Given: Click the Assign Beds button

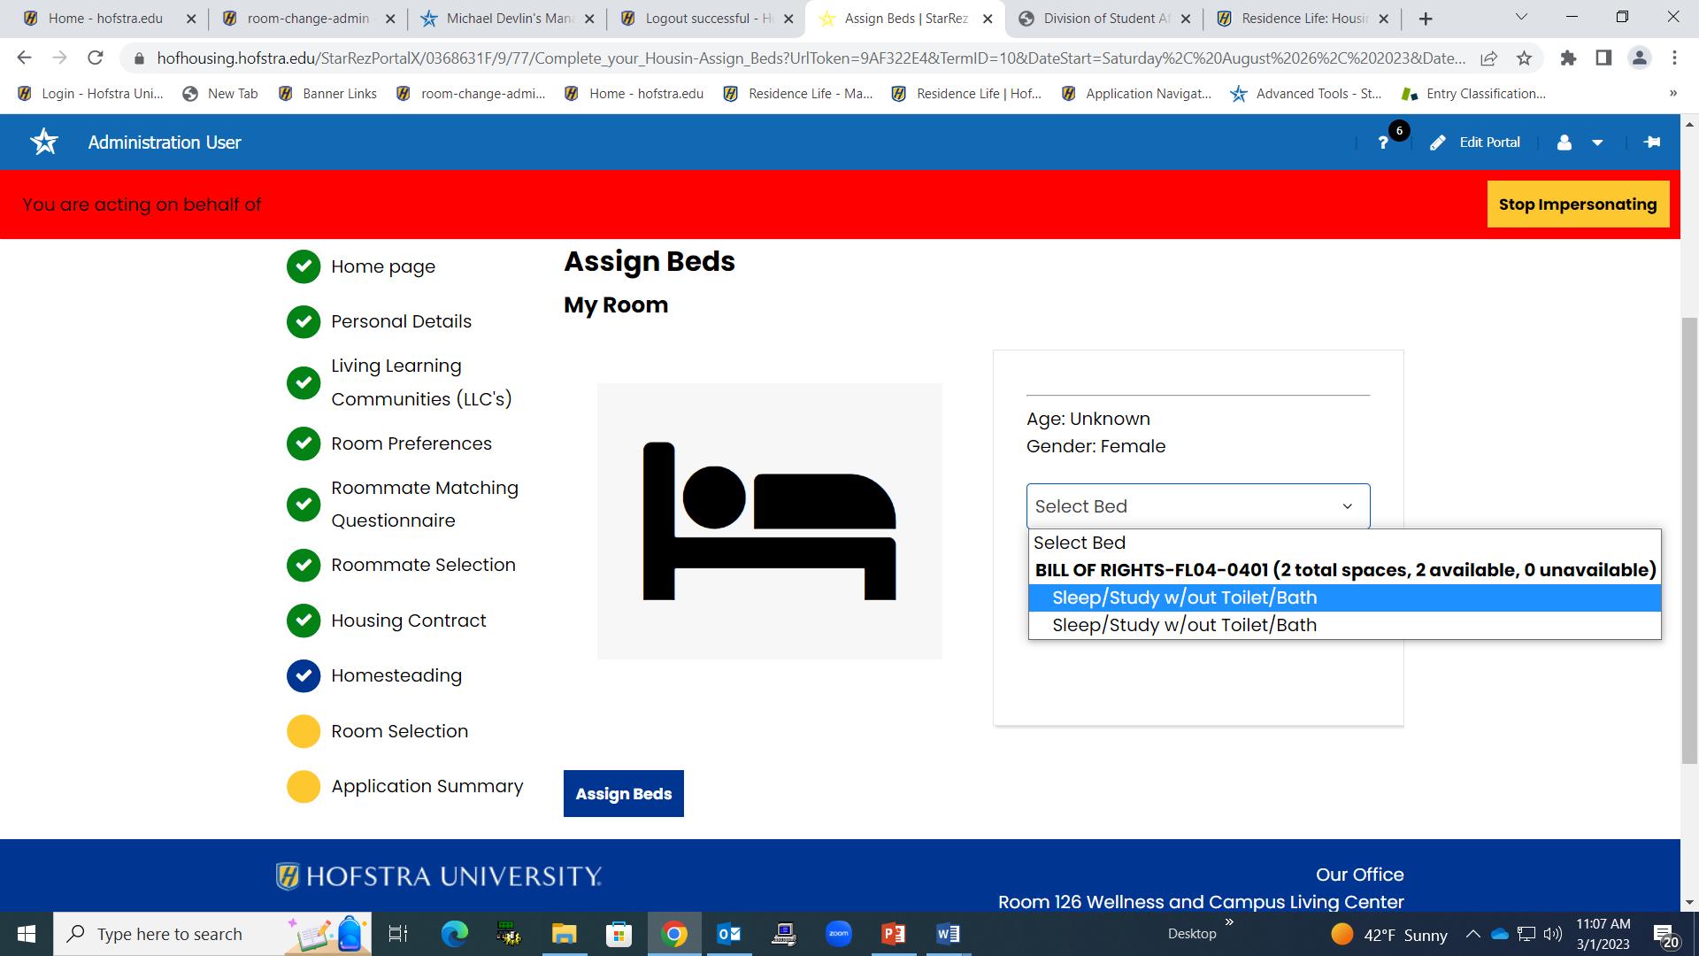Looking at the screenshot, I should [623, 794].
